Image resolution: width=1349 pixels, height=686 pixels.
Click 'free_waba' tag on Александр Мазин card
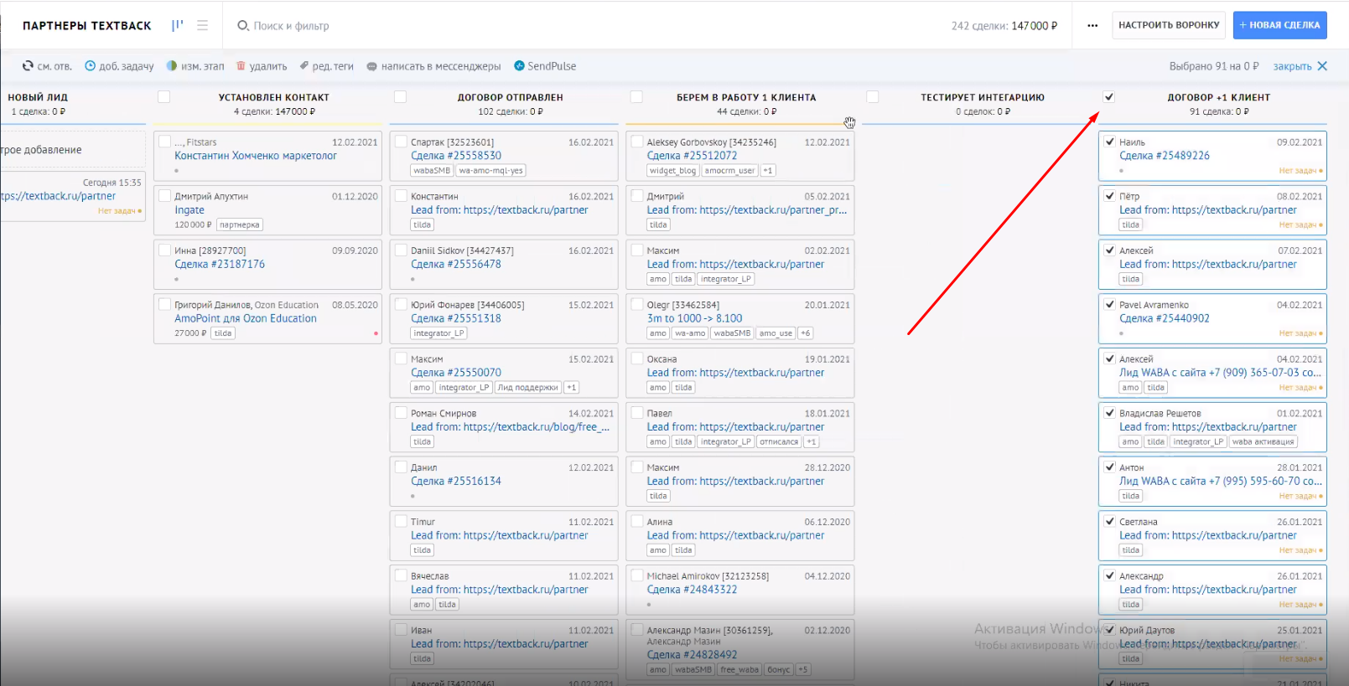click(x=739, y=669)
